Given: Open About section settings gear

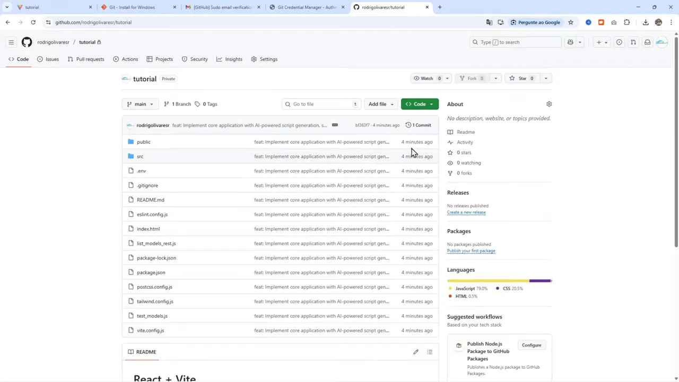Looking at the screenshot, I should (x=549, y=104).
